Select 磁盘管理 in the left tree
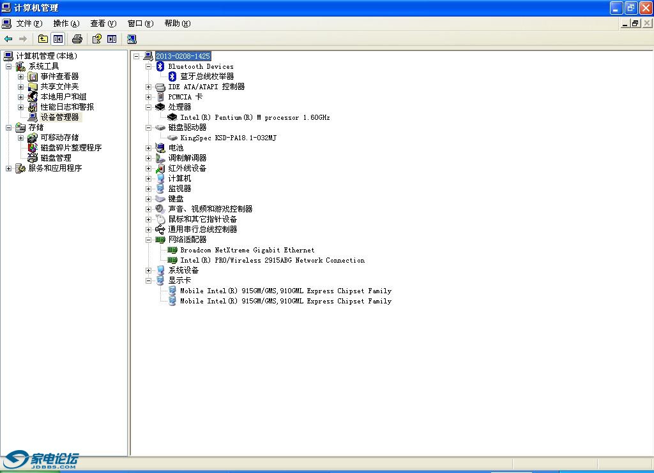Screen dimensions: 654x473 click(56, 158)
